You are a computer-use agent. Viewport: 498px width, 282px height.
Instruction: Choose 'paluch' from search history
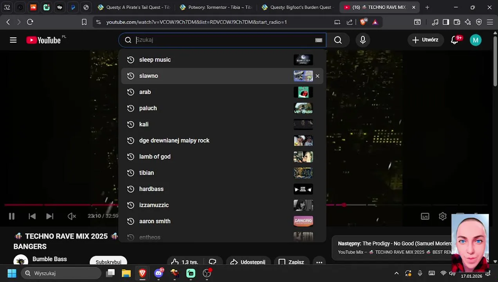click(x=222, y=108)
